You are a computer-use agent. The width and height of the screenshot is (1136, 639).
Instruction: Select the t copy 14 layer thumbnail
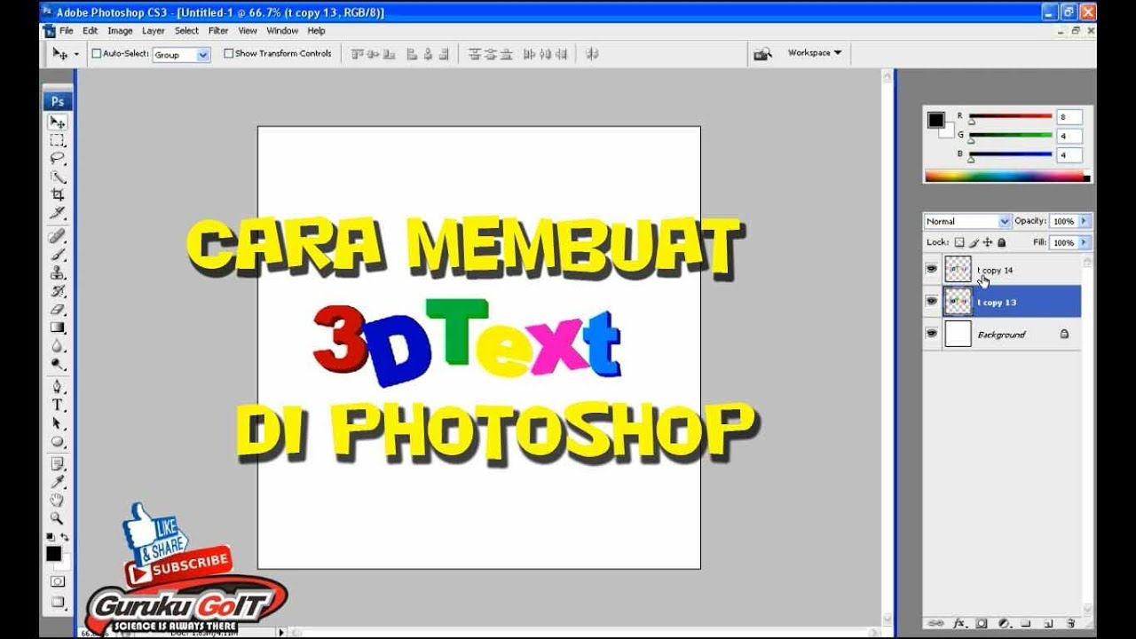pyautogui.click(x=958, y=269)
